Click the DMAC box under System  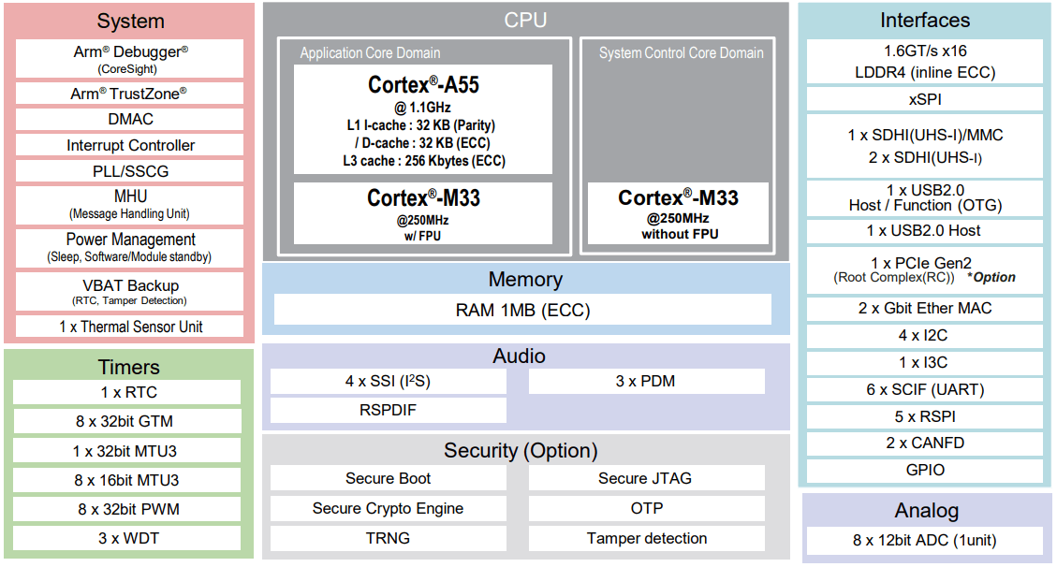pyautogui.click(x=129, y=120)
